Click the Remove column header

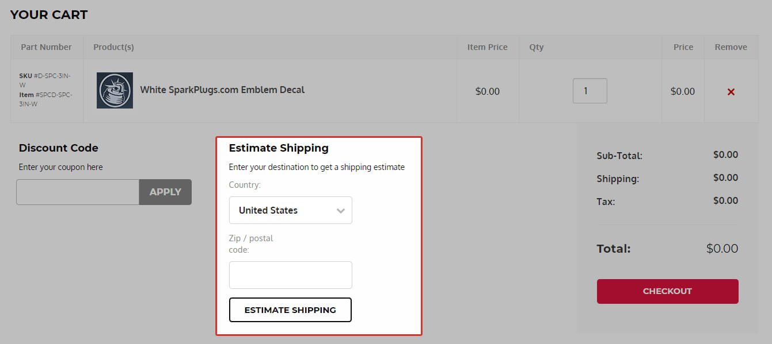[731, 47]
